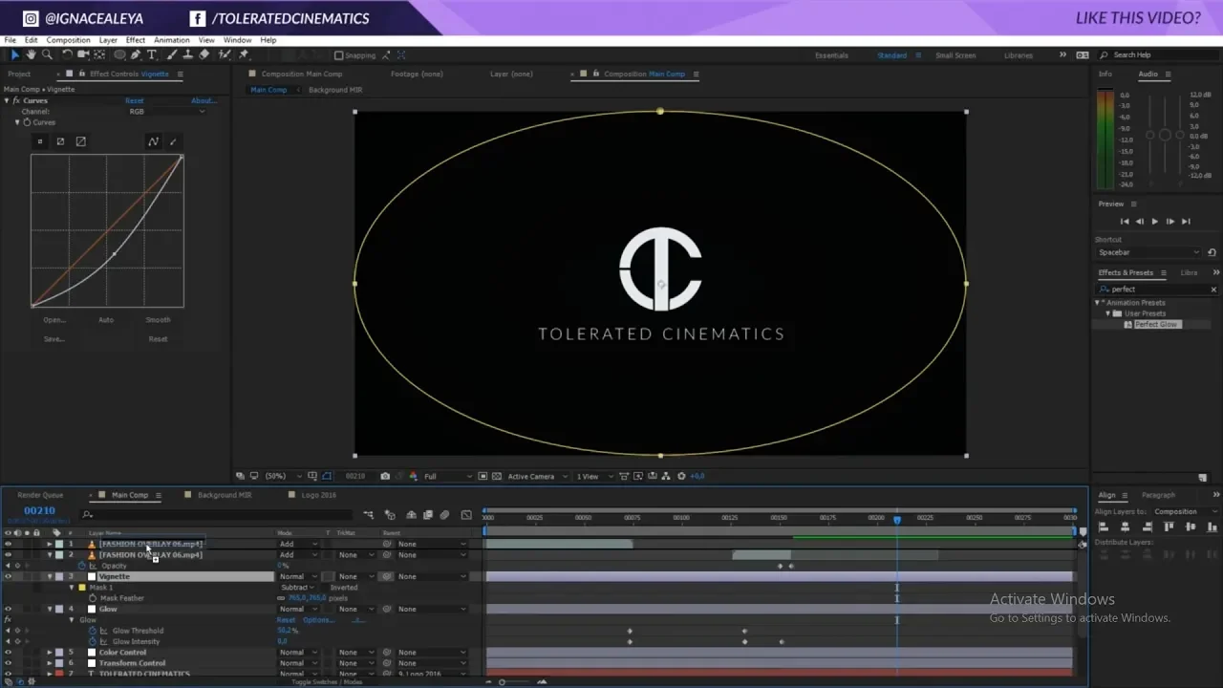Viewport: 1223px width, 688px height.
Task: Hide the Vignette layer eye toggle
Action: (8, 576)
